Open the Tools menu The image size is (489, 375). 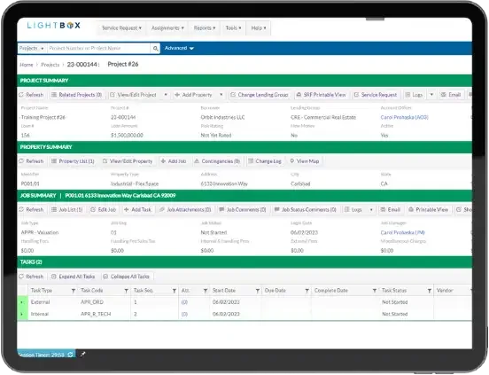(233, 28)
